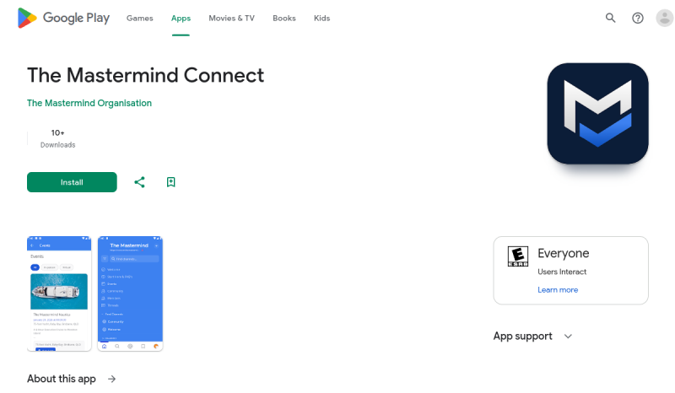Click the ESRB Everyone rating icon
Image resolution: width=675 pixels, height=393 pixels.
[518, 256]
